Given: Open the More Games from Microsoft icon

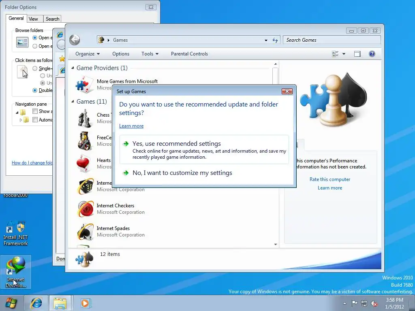Looking at the screenshot, I should coord(84,84).
